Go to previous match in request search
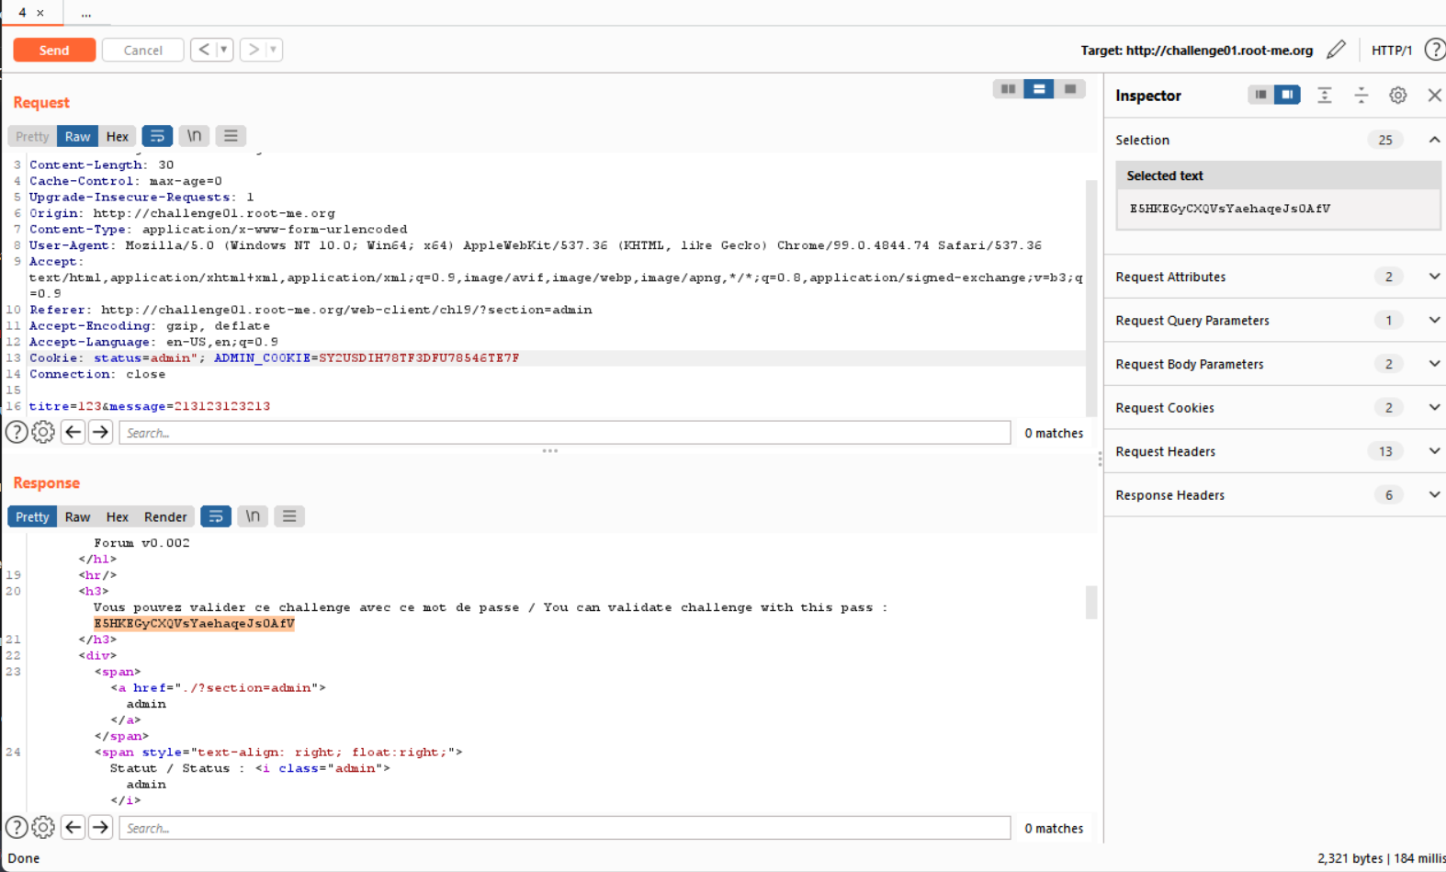The image size is (1446, 872). [x=73, y=432]
